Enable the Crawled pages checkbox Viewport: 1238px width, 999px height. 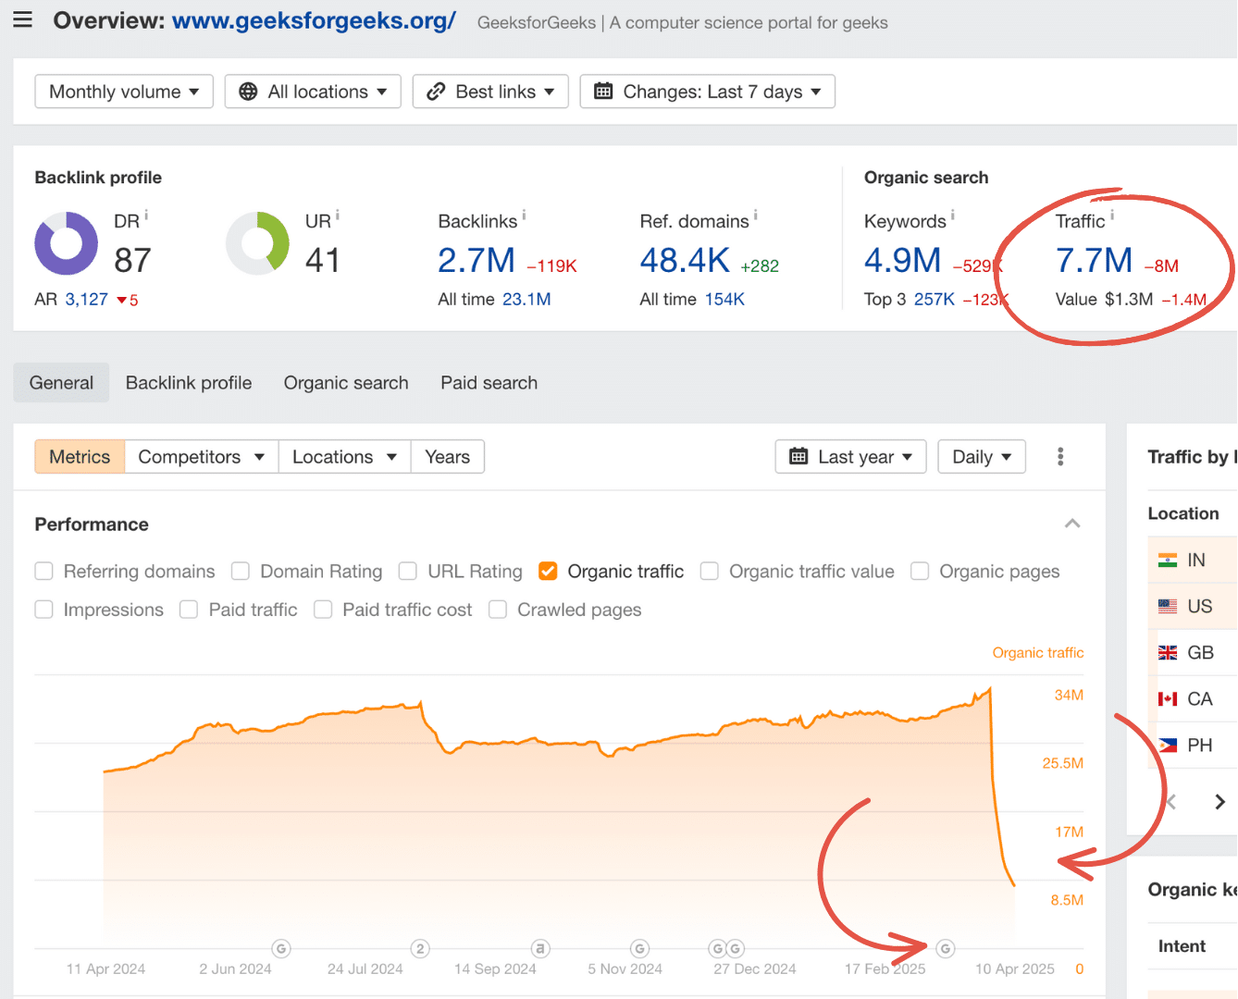(x=498, y=610)
